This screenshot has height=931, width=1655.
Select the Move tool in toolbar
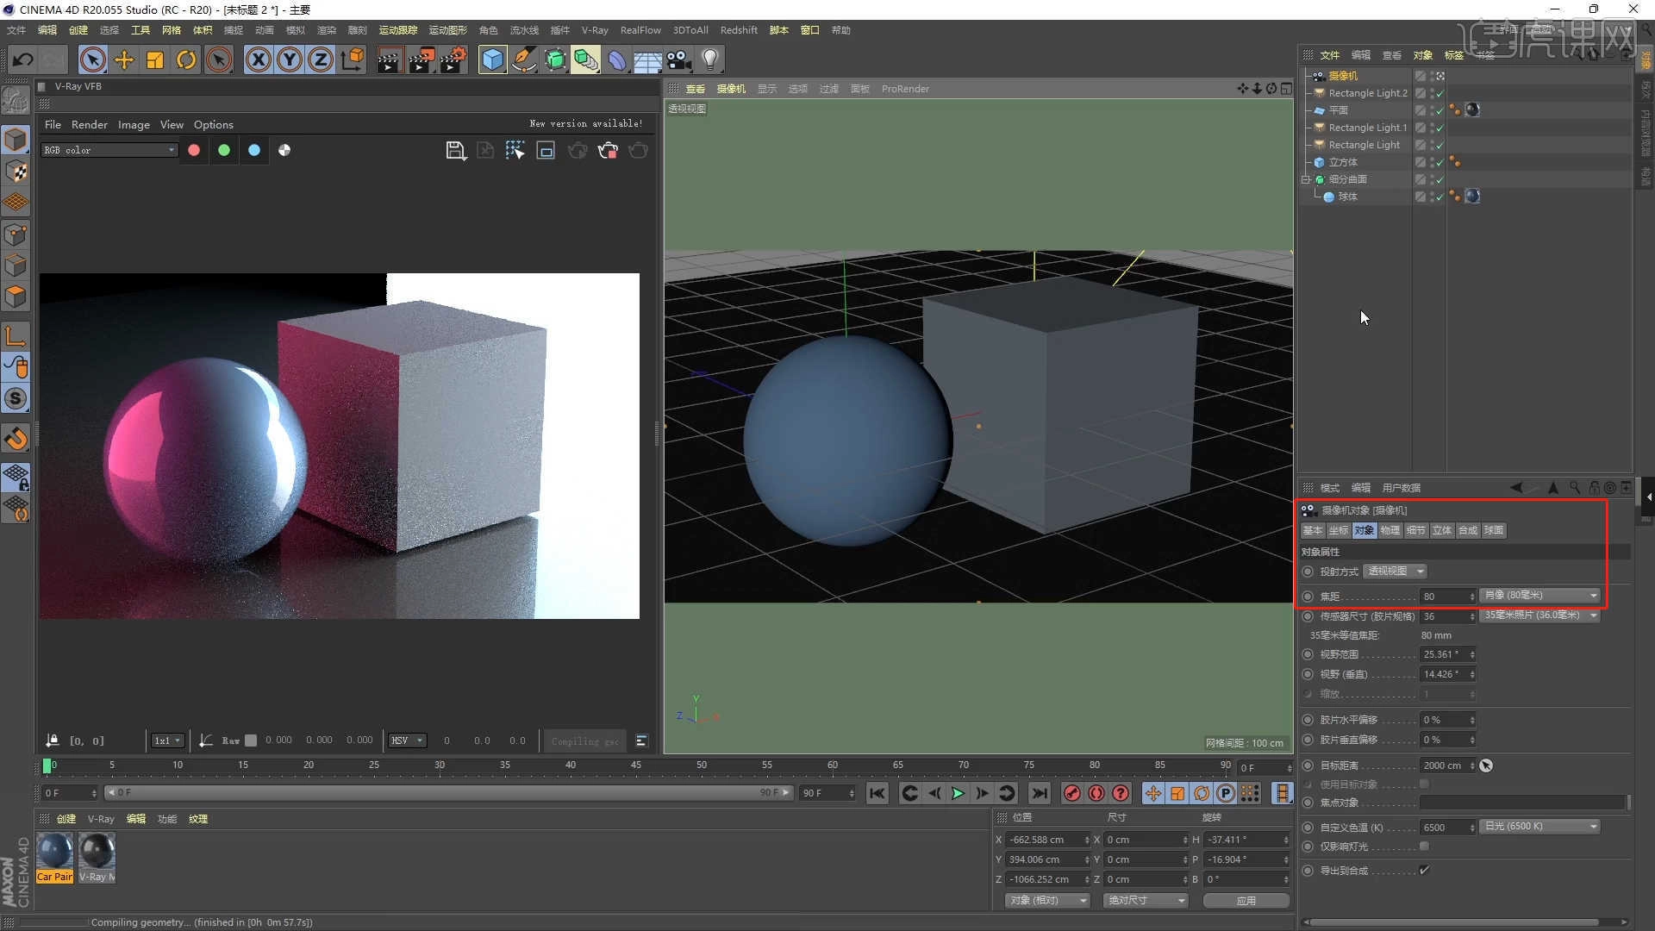pos(124,59)
